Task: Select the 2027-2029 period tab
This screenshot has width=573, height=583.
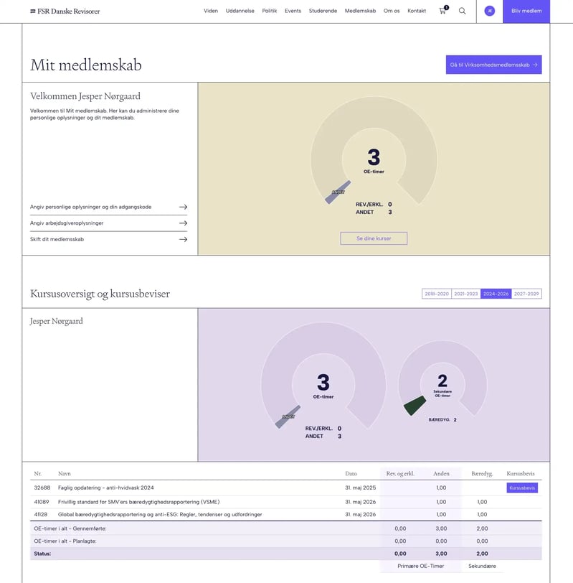Action: coord(526,294)
